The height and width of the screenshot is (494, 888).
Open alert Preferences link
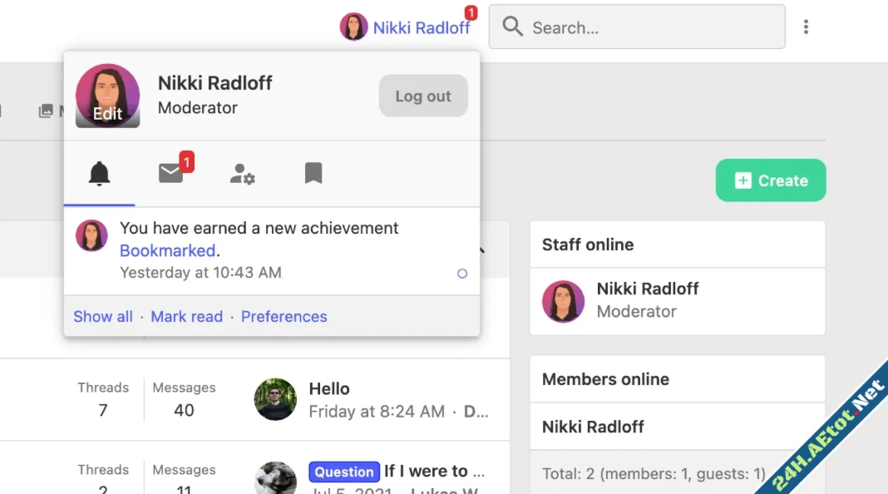click(x=284, y=317)
